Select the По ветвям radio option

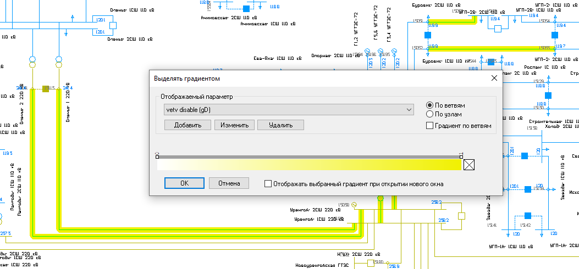(431, 105)
